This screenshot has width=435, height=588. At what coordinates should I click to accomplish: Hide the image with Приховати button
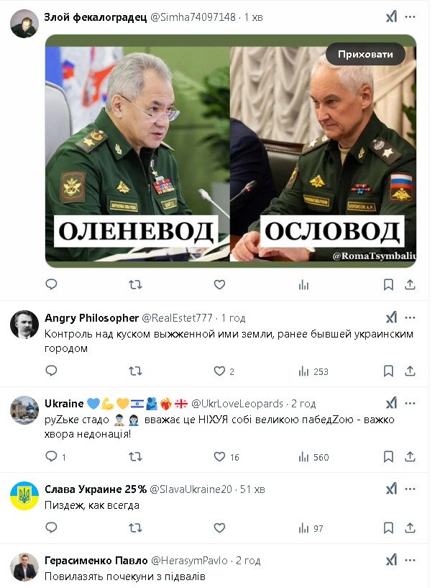click(x=365, y=55)
